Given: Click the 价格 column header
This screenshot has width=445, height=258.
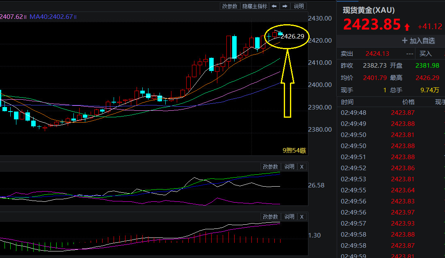Looking at the screenshot, I should [408, 102].
